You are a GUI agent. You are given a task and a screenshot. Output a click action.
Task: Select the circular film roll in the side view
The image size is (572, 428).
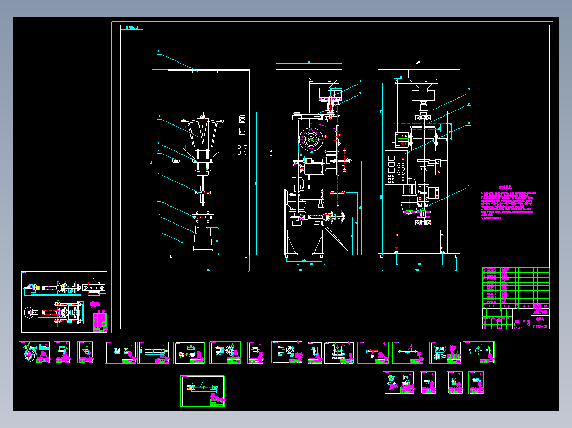point(311,139)
